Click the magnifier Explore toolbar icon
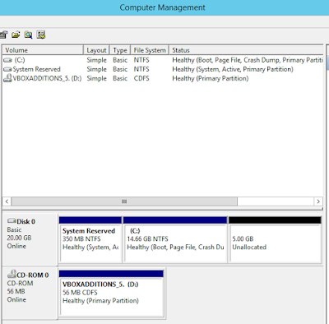 coord(28,35)
